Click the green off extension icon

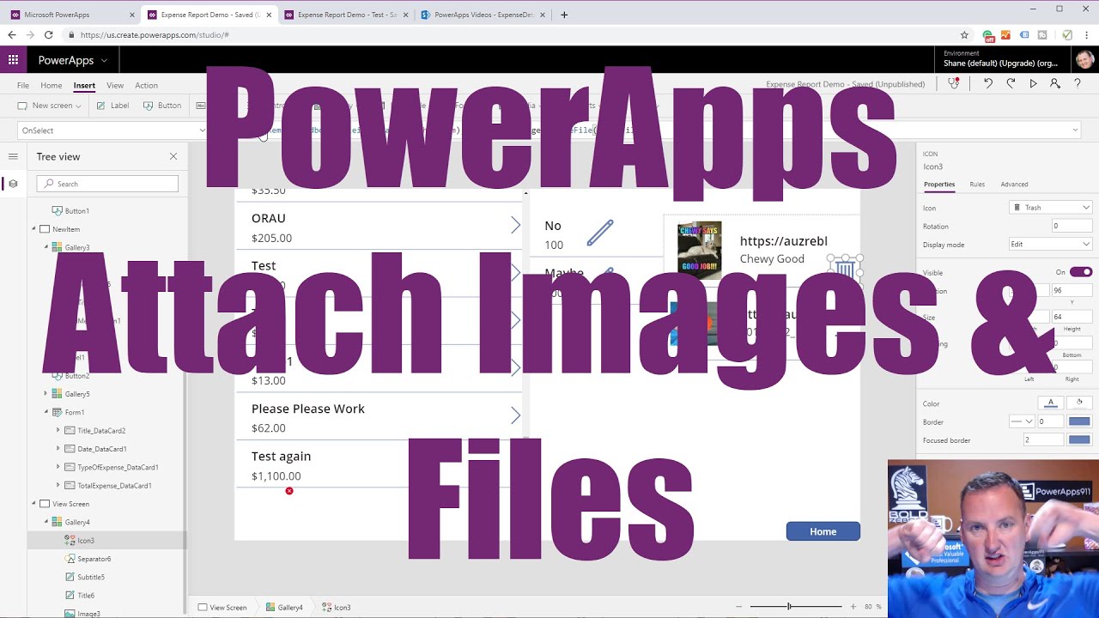click(988, 35)
